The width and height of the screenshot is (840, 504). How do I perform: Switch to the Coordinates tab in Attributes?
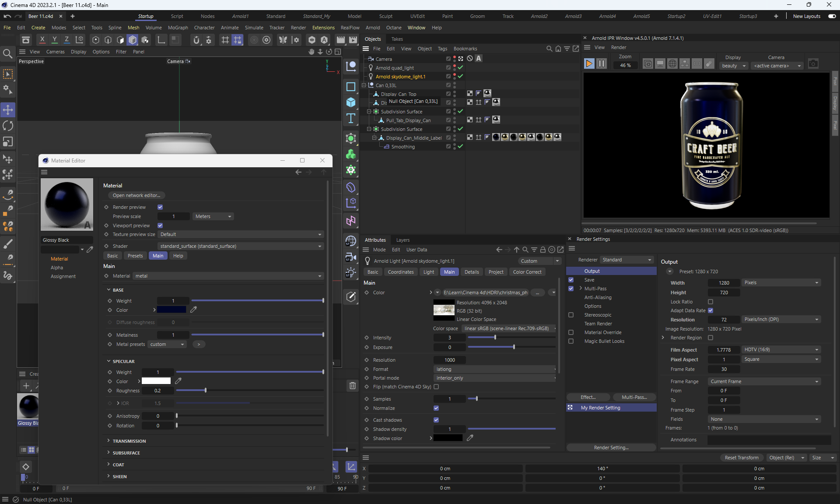point(400,272)
